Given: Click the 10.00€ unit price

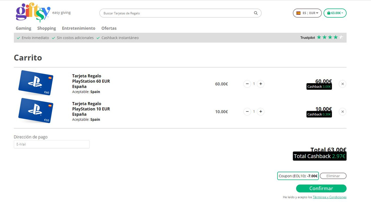Looking at the screenshot, I should pyautogui.click(x=221, y=112).
